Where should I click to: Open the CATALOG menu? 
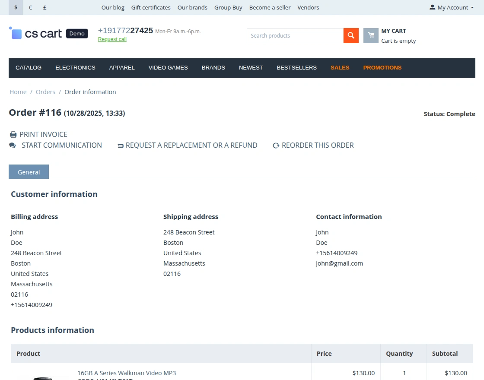click(x=29, y=68)
